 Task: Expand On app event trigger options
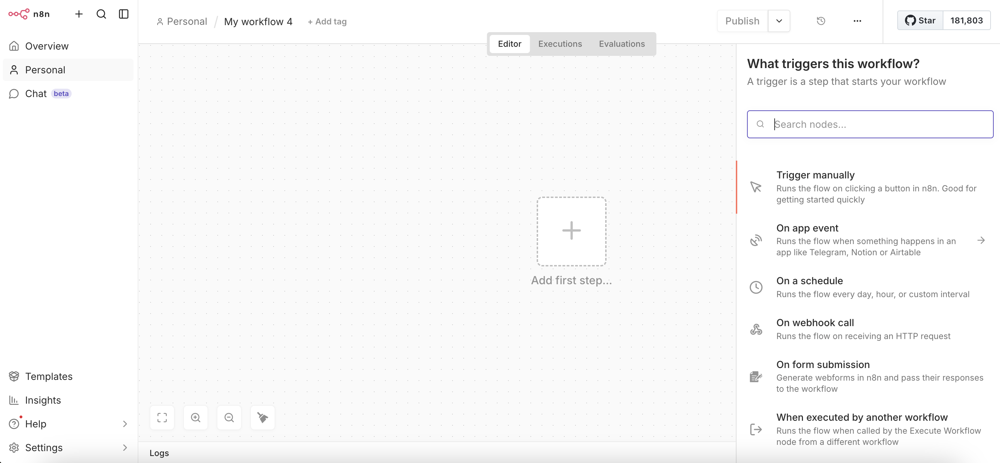point(981,240)
